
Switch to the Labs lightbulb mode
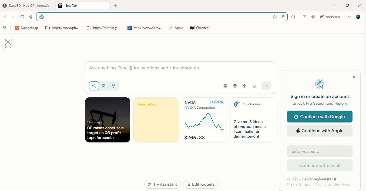[113, 86]
